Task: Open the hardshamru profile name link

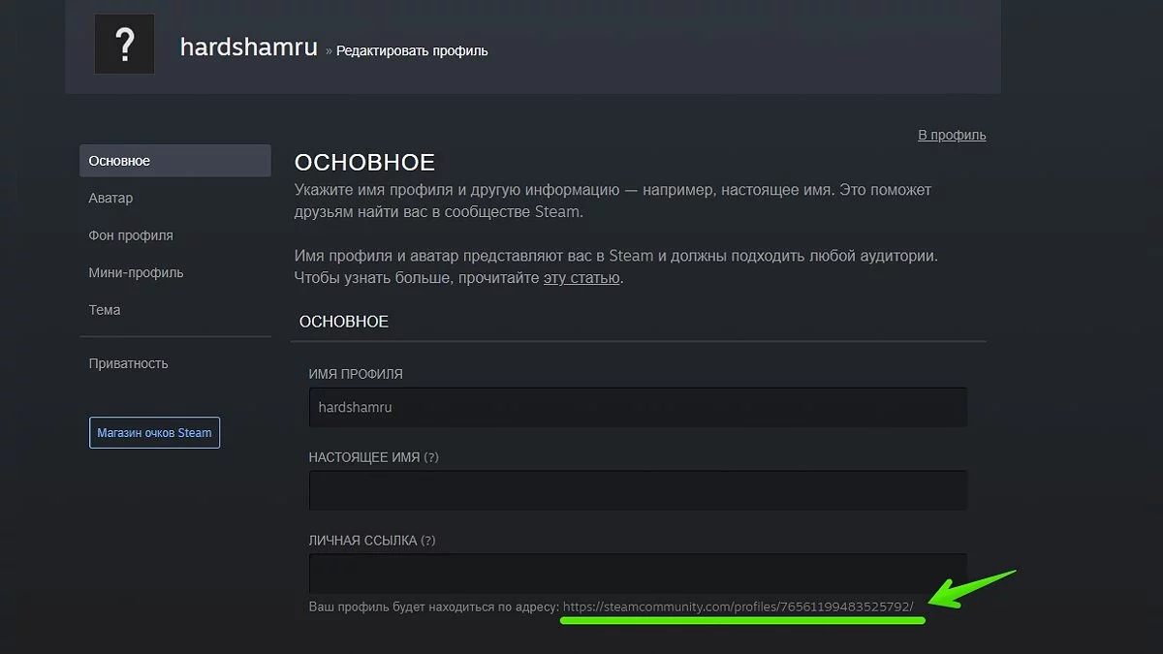Action: point(249,47)
